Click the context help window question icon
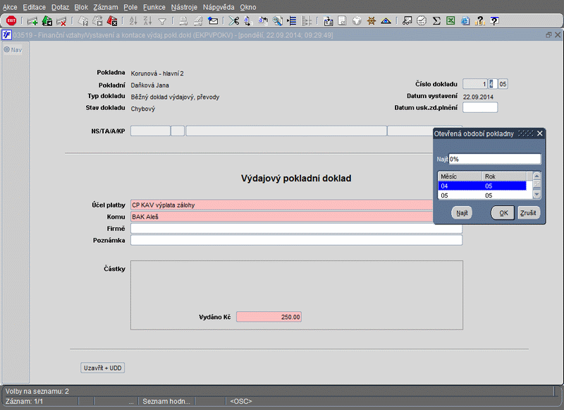This screenshot has width=564, height=410. [495, 21]
